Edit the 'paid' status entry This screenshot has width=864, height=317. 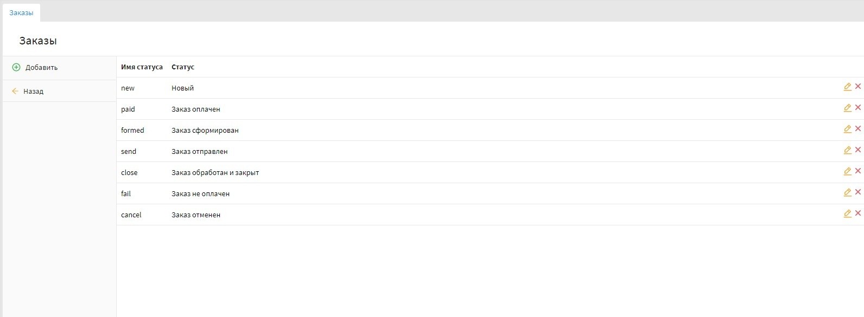coord(847,108)
